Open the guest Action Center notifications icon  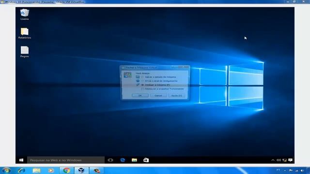290,160
